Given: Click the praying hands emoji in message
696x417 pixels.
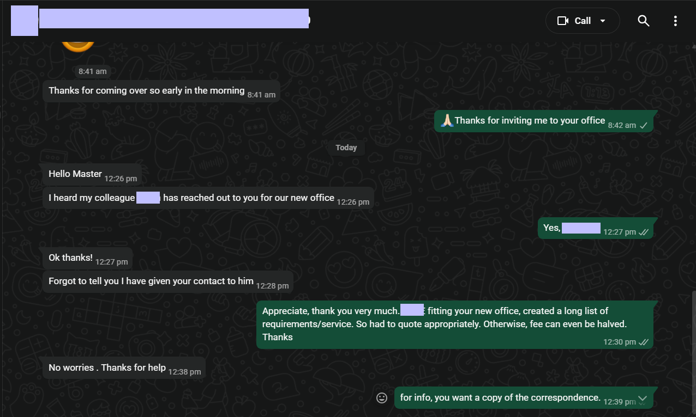Looking at the screenshot, I should (447, 120).
